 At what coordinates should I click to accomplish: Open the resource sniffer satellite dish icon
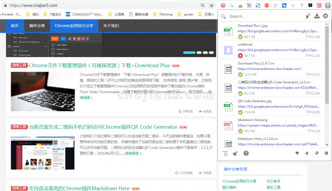pyautogui.click(x=308, y=16)
